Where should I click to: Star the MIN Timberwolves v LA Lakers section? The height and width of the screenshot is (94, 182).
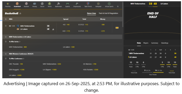pos(6,37)
